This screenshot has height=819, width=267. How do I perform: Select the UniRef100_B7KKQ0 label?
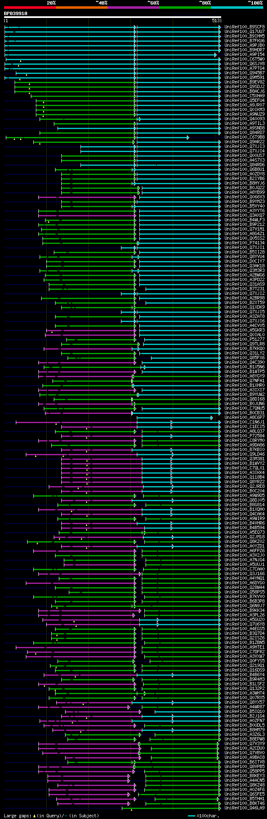(244, 348)
